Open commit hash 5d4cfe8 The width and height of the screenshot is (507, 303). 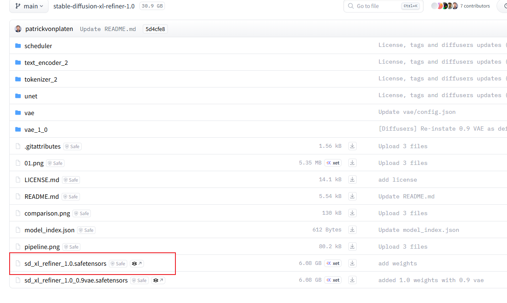click(155, 29)
